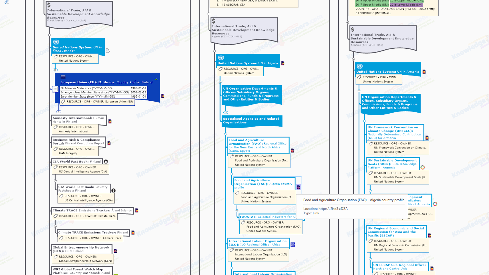Click the chain link icon at top-left corner
Screen dimensions: 489x275
[x=7, y=2]
